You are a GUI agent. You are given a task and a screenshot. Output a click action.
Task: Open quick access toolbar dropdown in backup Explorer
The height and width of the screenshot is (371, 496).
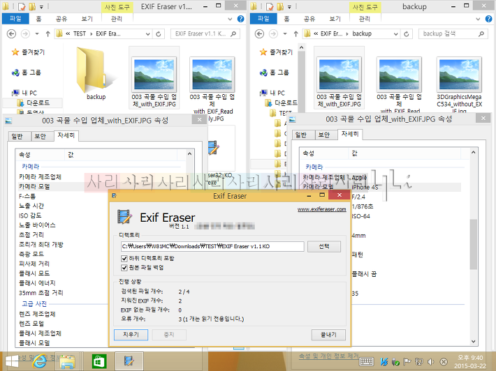coord(289,7)
